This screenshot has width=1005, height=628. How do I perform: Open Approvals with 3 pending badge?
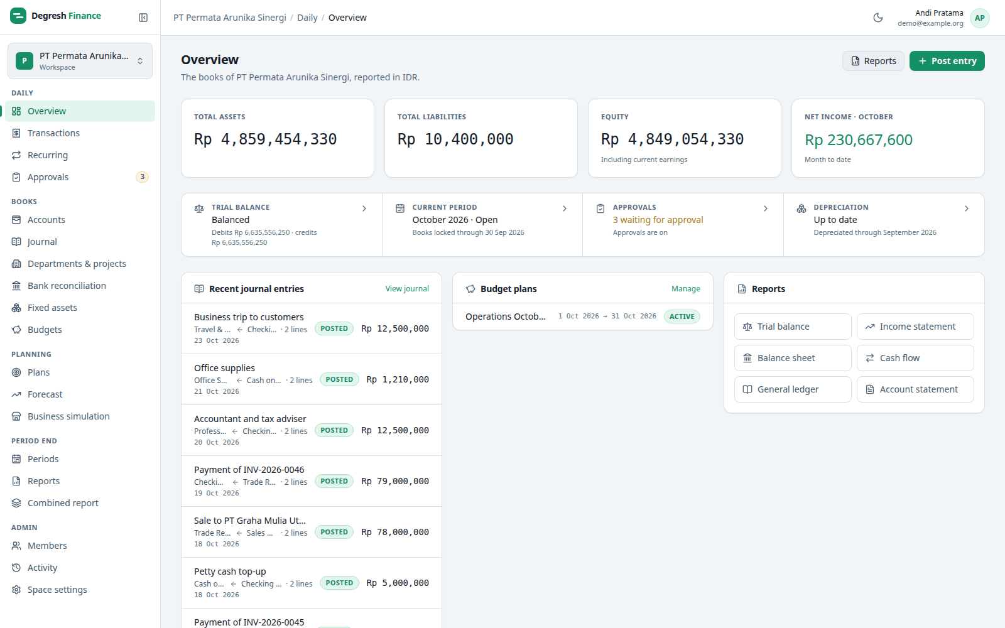pyautogui.click(x=80, y=177)
